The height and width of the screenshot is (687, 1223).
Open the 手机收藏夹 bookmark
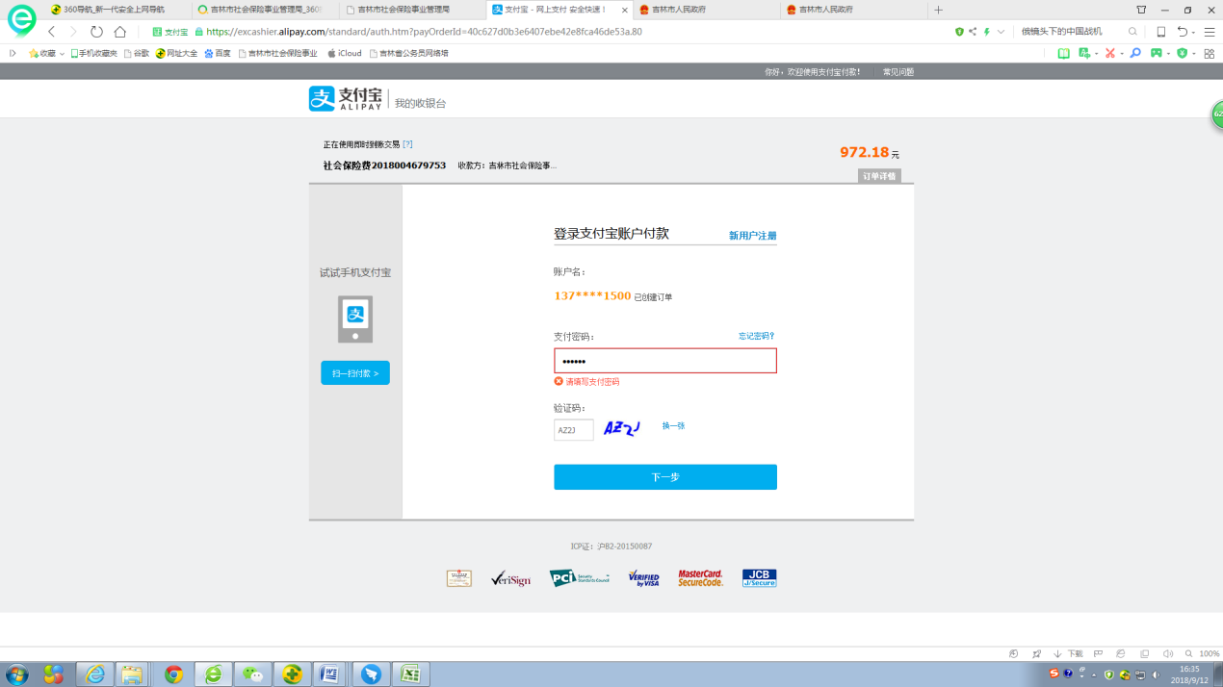(93, 53)
